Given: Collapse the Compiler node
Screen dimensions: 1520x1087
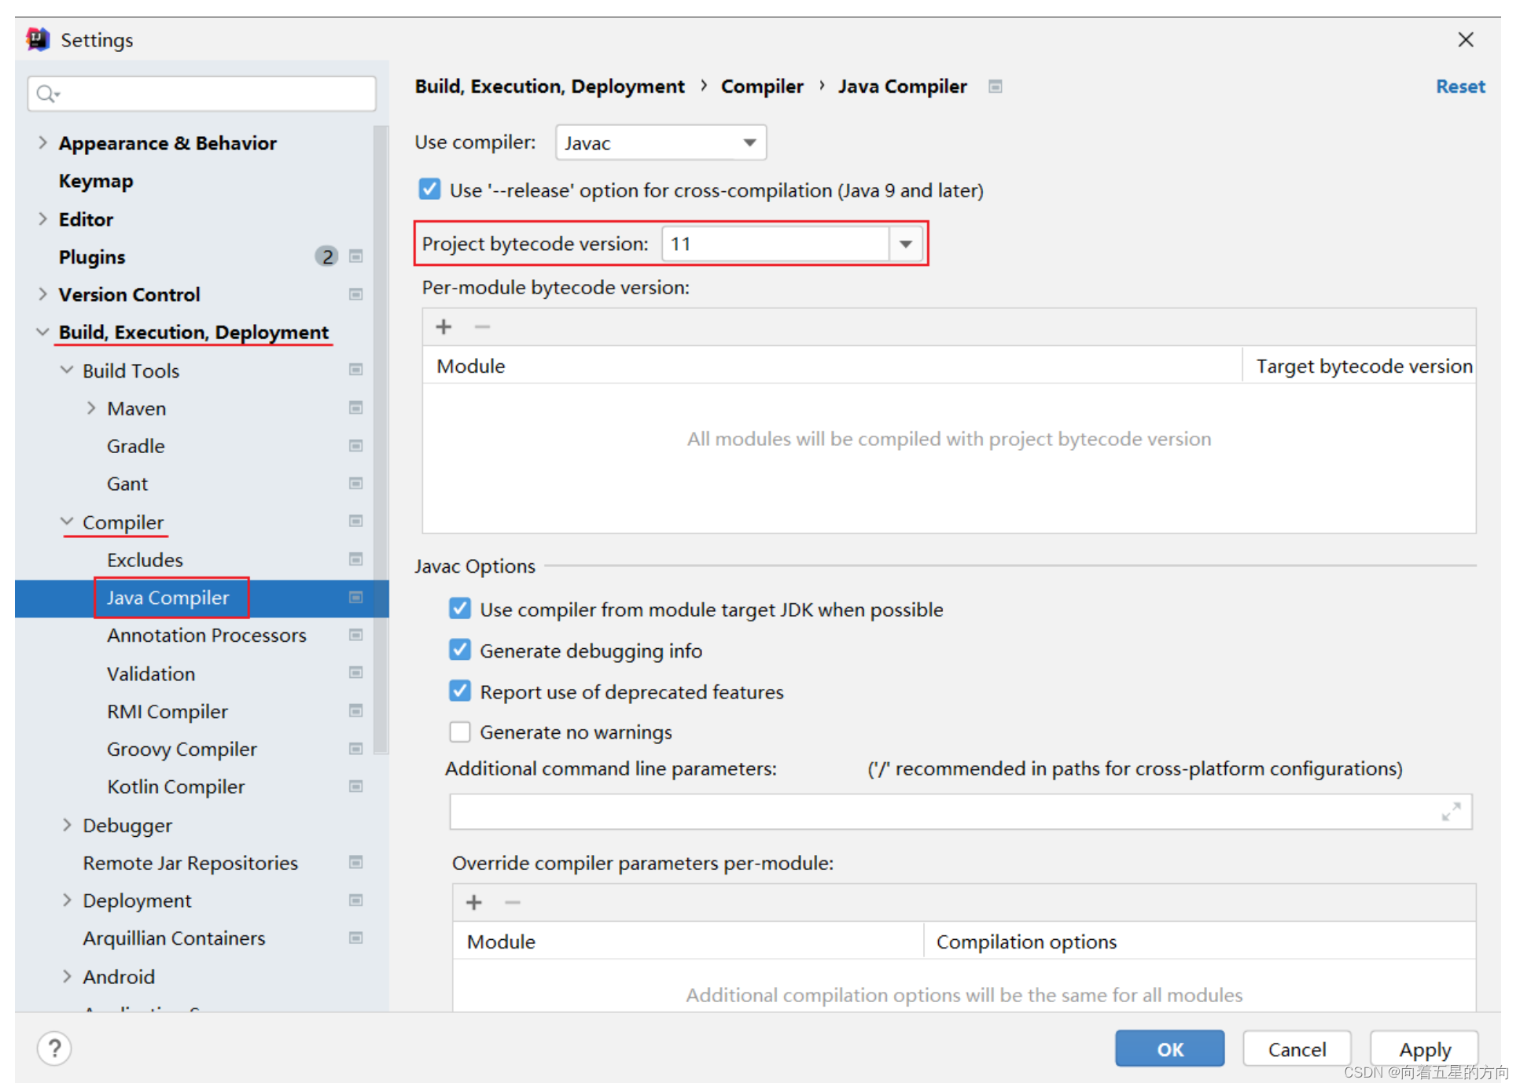Looking at the screenshot, I should (x=67, y=521).
